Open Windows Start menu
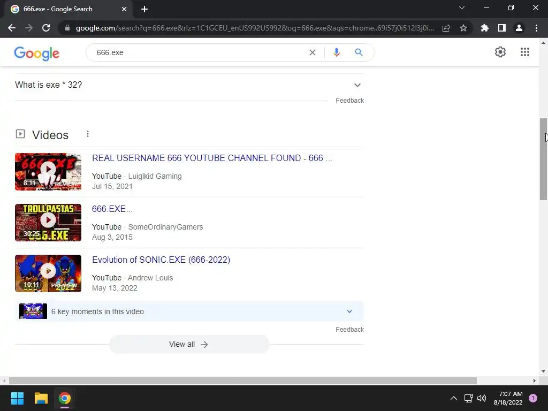 pyautogui.click(x=17, y=398)
